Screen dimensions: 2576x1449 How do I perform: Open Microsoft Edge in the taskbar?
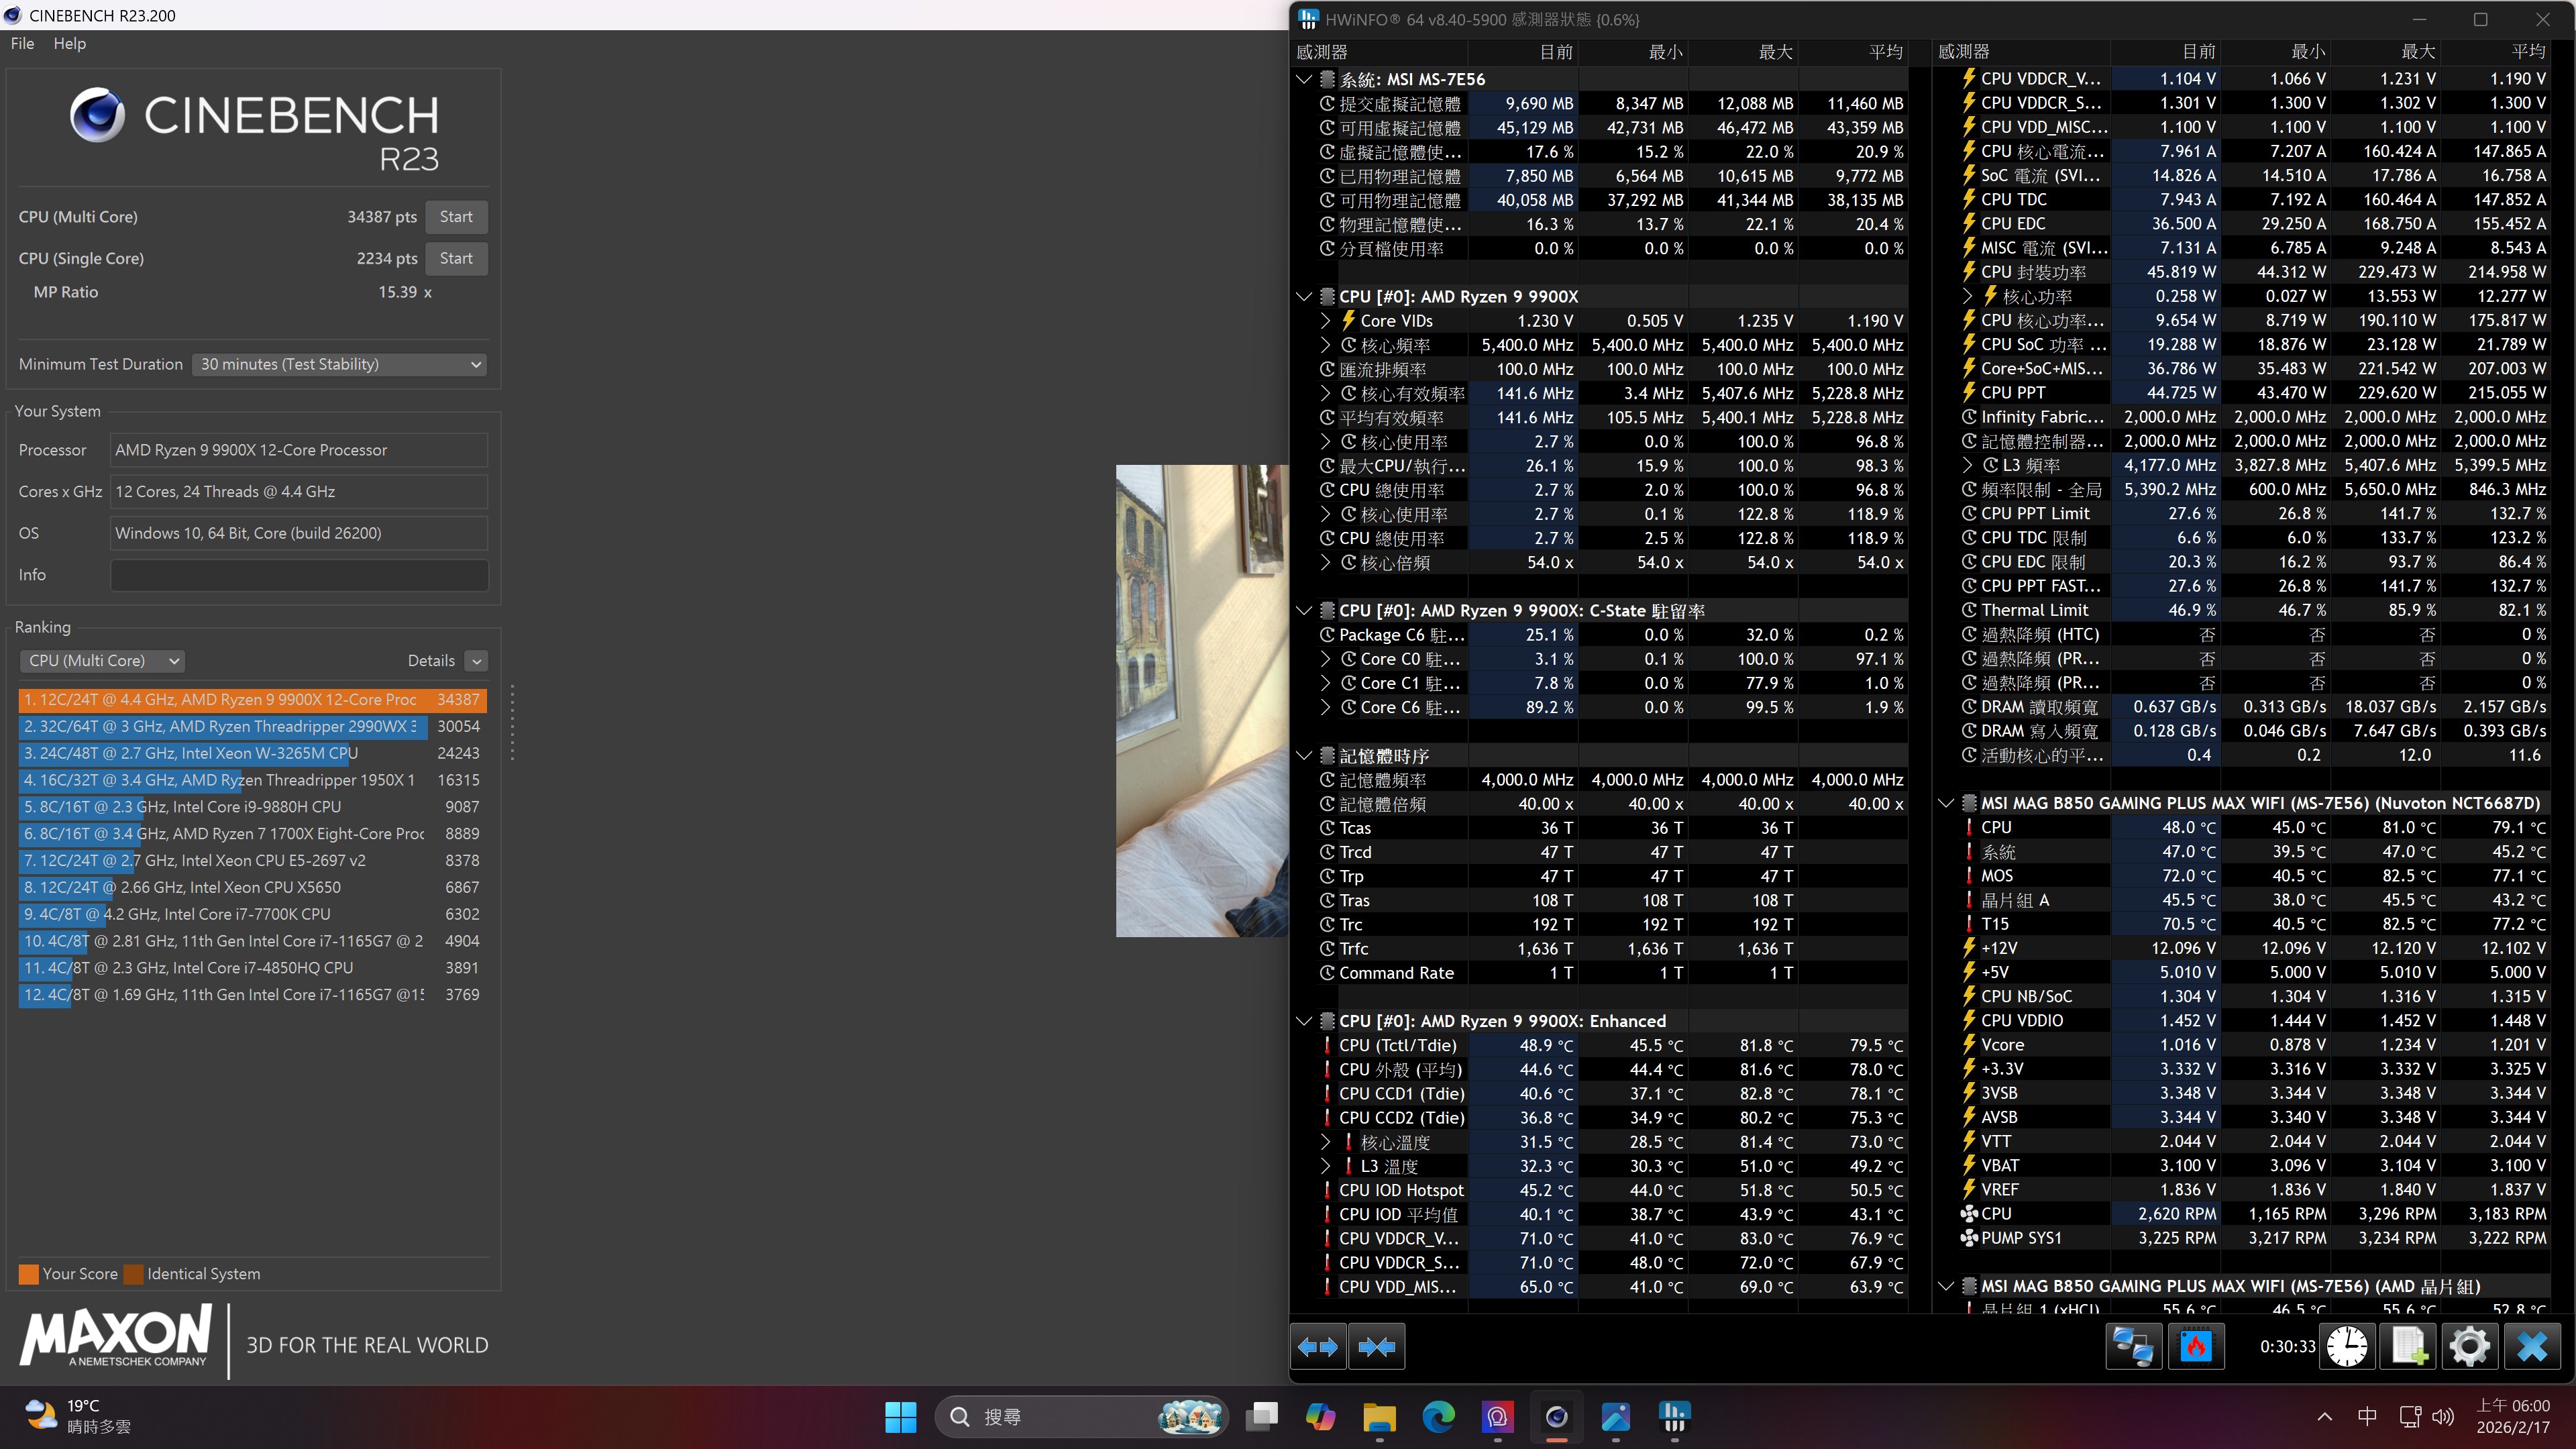(x=1438, y=1416)
